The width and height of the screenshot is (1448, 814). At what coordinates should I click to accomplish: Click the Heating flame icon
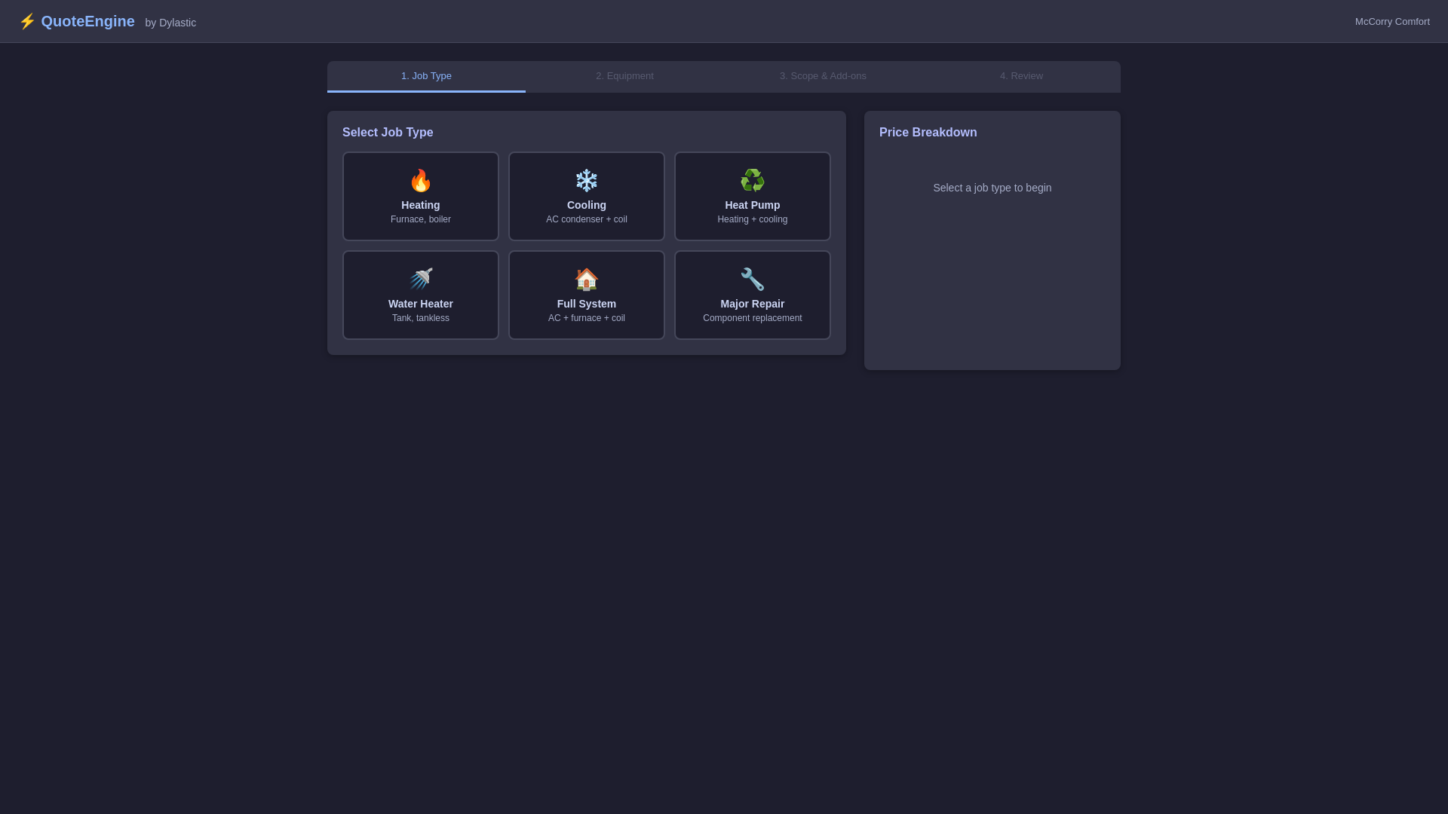[x=421, y=181]
